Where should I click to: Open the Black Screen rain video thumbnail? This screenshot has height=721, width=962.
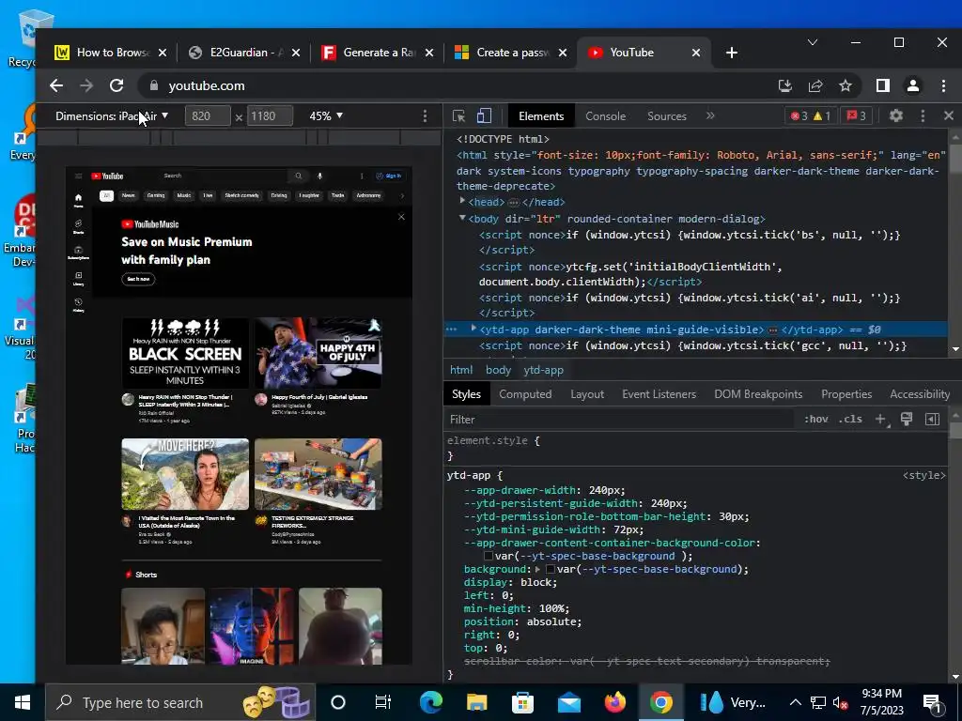click(x=185, y=353)
